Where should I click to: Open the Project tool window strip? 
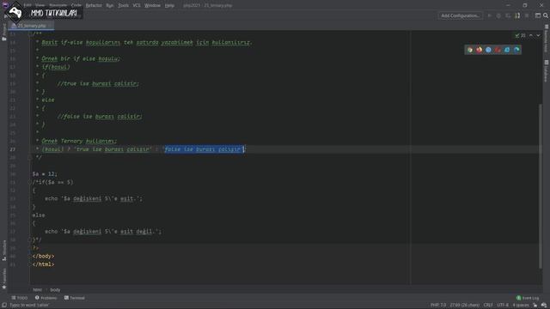(3, 33)
